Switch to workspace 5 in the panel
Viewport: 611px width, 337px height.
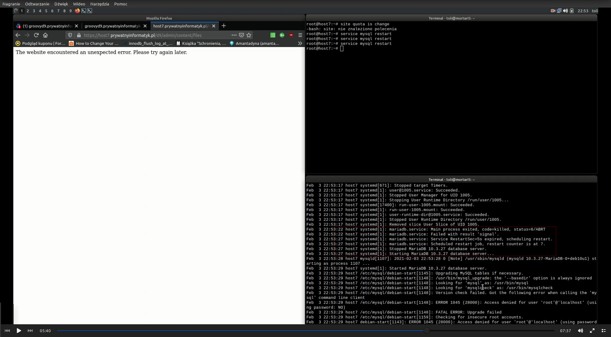[x=46, y=11]
